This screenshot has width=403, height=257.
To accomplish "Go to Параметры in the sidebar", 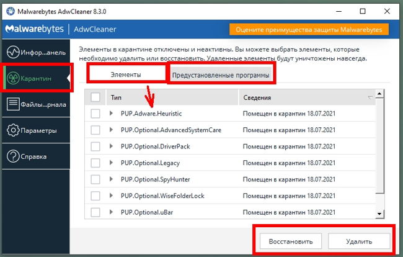I will pos(36,130).
